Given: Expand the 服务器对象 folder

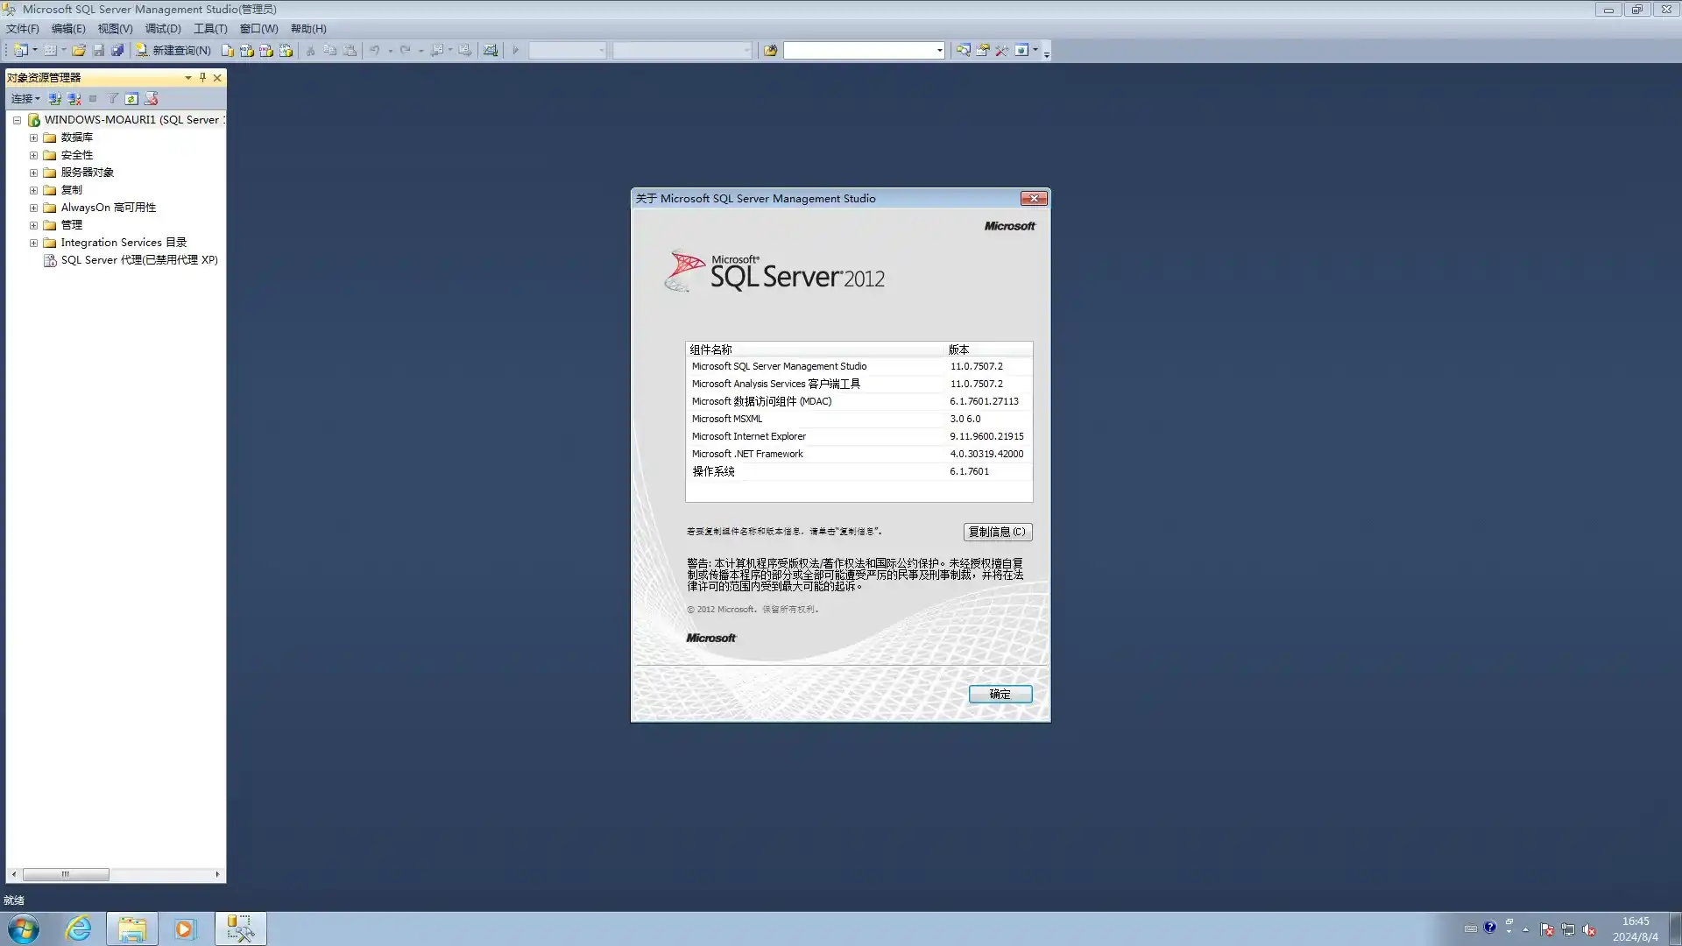Looking at the screenshot, I should point(33,173).
